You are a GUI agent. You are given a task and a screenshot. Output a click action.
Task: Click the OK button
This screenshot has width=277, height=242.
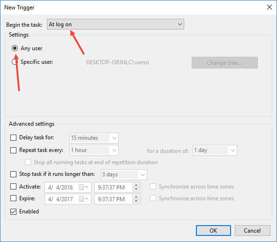pos(213,230)
